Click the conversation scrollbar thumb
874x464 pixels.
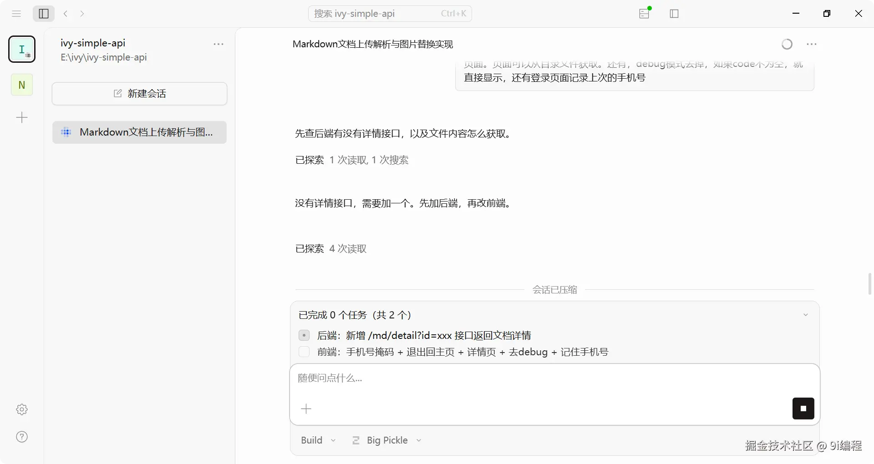point(870,284)
